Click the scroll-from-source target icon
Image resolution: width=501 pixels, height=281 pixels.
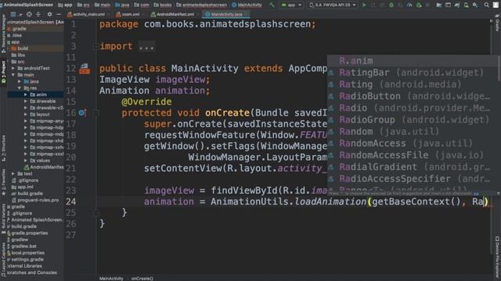29,14
